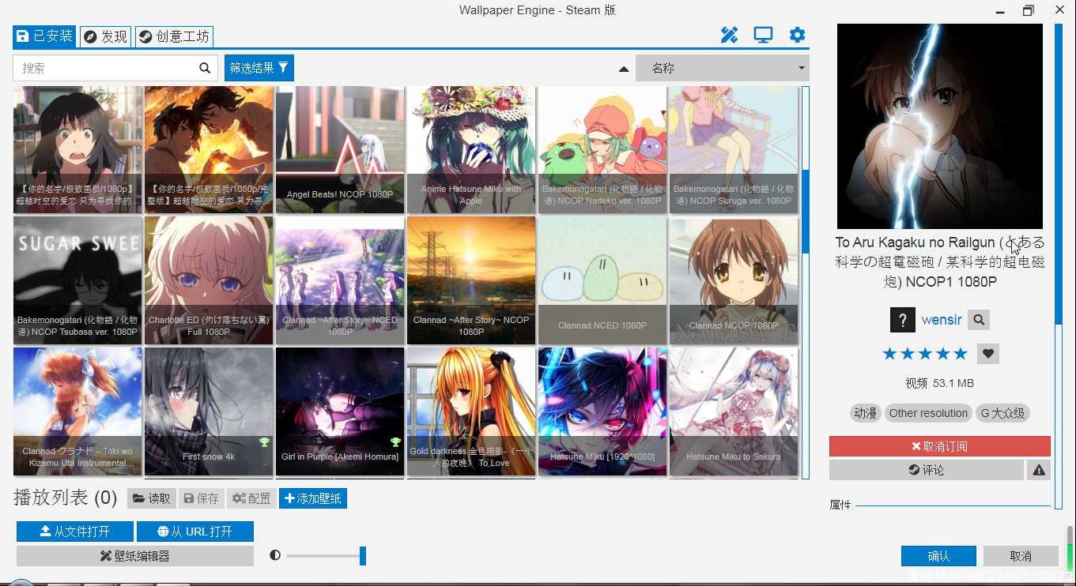The height and width of the screenshot is (586, 1076).
Task: Open the wallpaper editor tools icon
Action: pyautogui.click(x=729, y=35)
